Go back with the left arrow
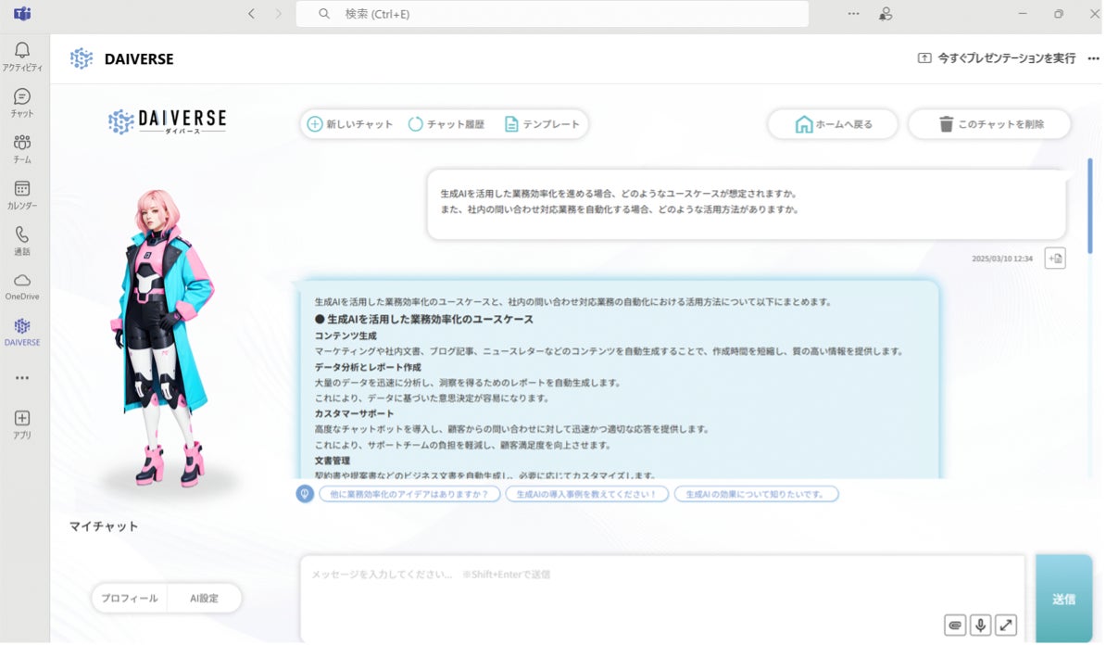The height and width of the screenshot is (645, 1106). (251, 13)
